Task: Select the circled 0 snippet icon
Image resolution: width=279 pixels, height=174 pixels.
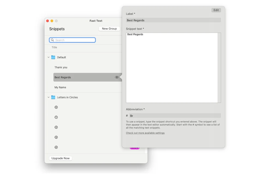Action: pos(56,107)
